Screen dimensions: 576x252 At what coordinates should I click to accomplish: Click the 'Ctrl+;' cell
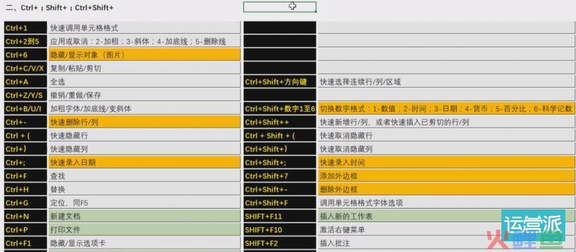tap(26, 162)
